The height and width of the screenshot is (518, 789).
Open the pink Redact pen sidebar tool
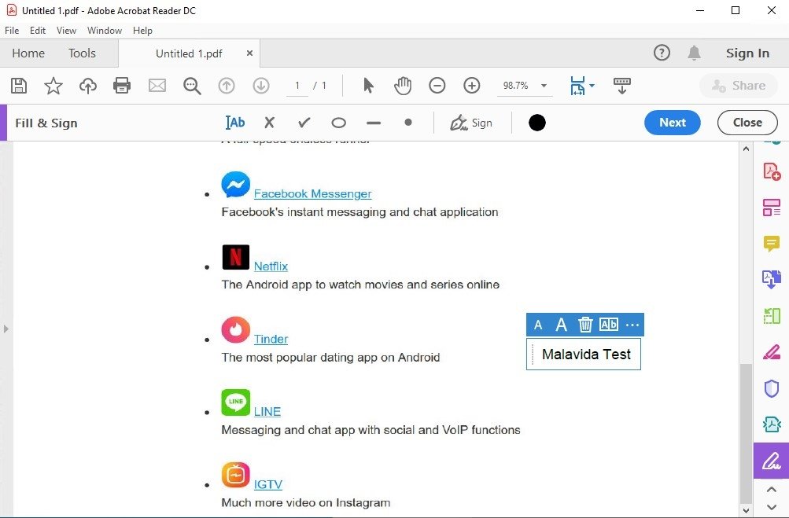(772, 352)
